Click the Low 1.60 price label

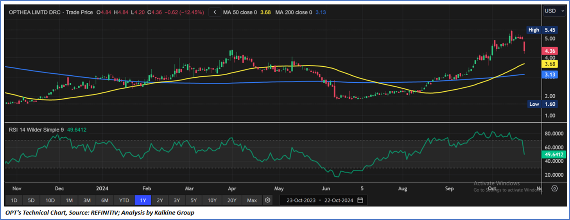point(542,104)
